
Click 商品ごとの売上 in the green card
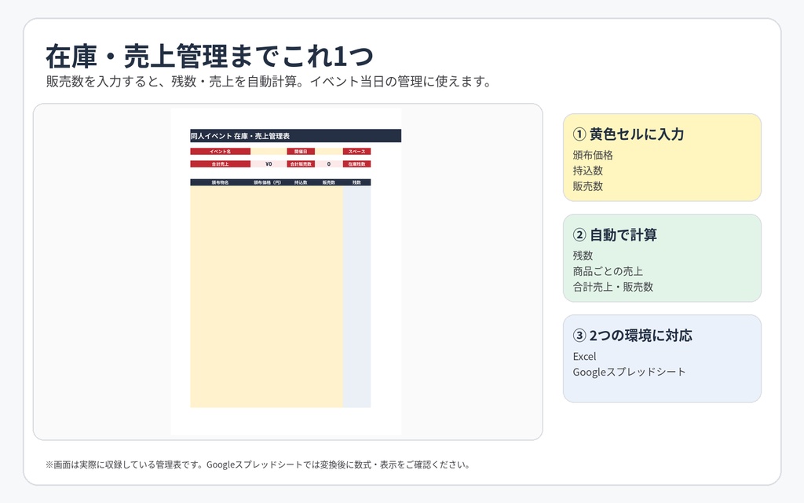608,271
